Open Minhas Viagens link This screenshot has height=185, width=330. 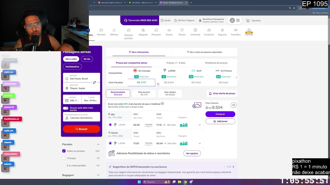(x=184, y=21)
